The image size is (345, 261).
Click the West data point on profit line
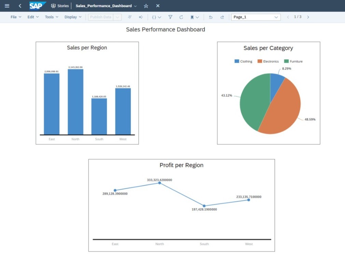click(249, 200)
